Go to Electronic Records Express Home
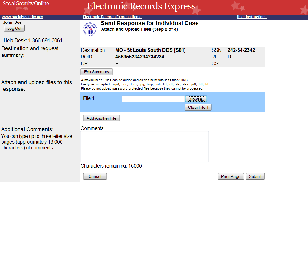 pos(112,17)
